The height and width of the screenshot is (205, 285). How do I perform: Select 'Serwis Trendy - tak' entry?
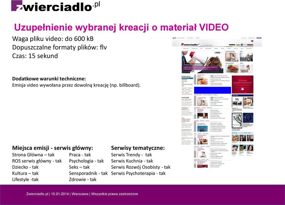(132, 155)
